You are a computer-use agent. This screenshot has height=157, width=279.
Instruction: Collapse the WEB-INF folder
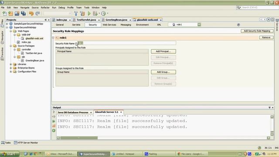(x=15, y=35)
